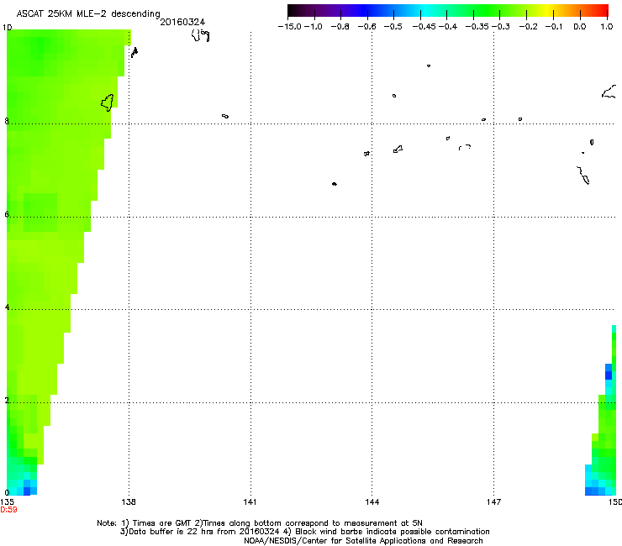Click the longitude label 138
622x546 pixels.
(129, 502)
